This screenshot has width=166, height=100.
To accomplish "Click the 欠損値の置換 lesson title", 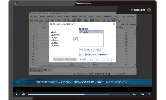I will 138,10.
